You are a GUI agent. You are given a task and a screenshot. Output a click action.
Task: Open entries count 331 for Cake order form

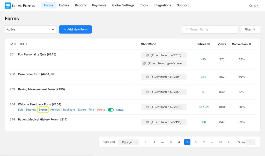pos(203,77)
